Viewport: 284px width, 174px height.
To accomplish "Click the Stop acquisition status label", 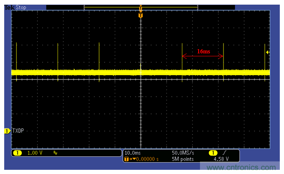I will pyautogui.click(x=21, y=7).
